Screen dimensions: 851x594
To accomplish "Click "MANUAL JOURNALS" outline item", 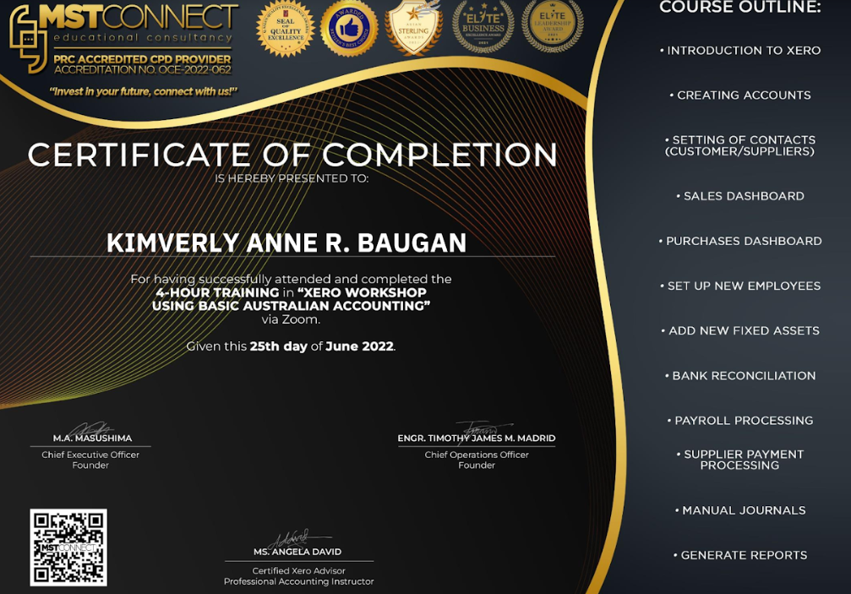I will pyautogui.click(x=740, y=510).
